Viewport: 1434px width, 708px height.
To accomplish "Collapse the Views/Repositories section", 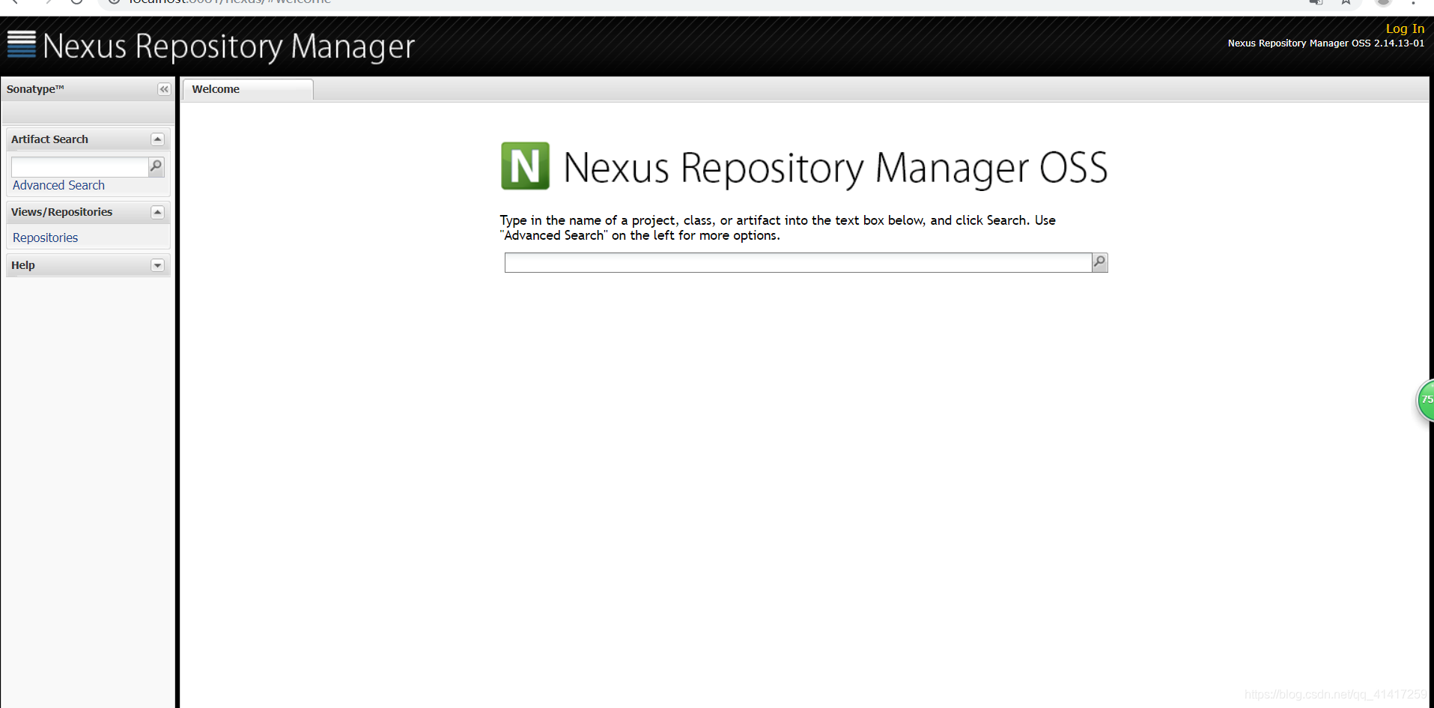I will point(157,212).
